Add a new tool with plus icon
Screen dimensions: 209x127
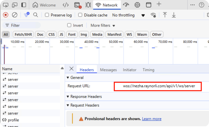pyautogui.click(x=159, y=4)
